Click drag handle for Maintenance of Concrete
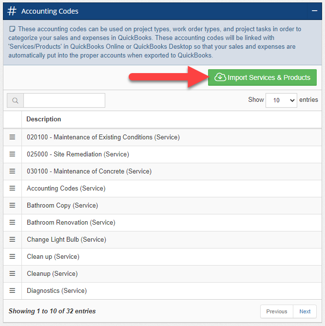Screen dimensions: 325x326 tap(13, 171)
